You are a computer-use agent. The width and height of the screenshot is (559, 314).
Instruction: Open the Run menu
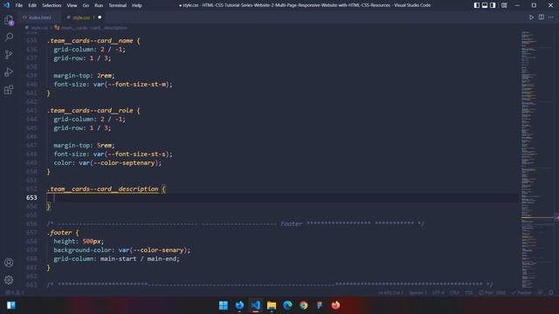99,5
